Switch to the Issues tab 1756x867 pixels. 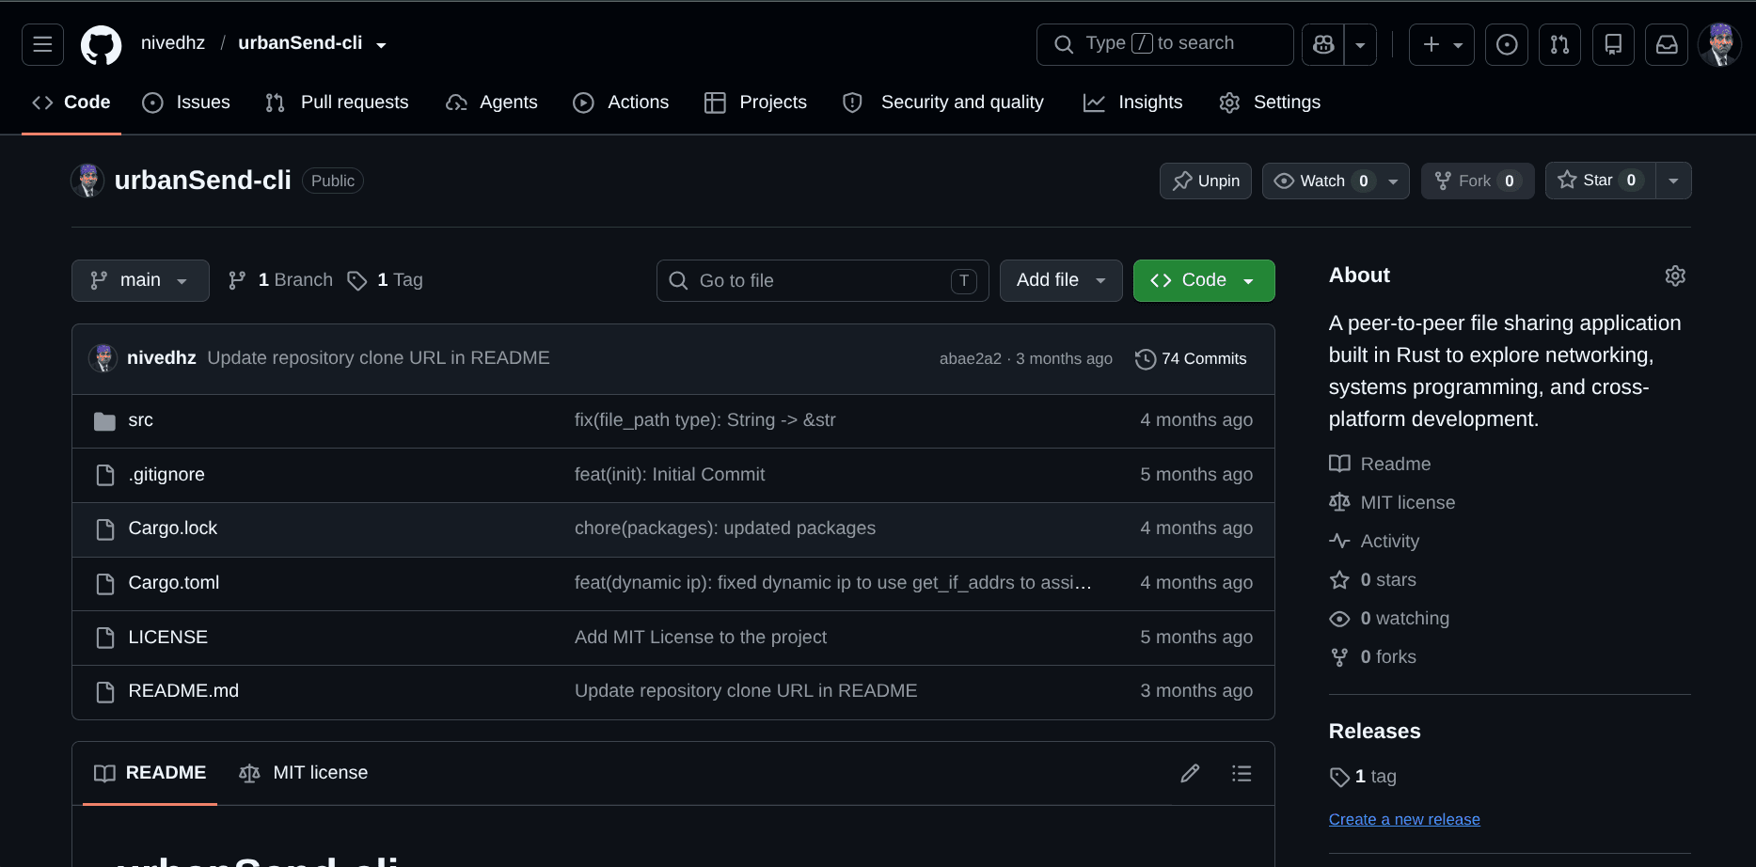pyautogui.click(x=186, y=102)
